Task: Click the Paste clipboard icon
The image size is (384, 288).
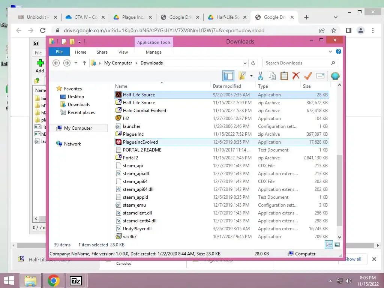Action: pos(284,76)
